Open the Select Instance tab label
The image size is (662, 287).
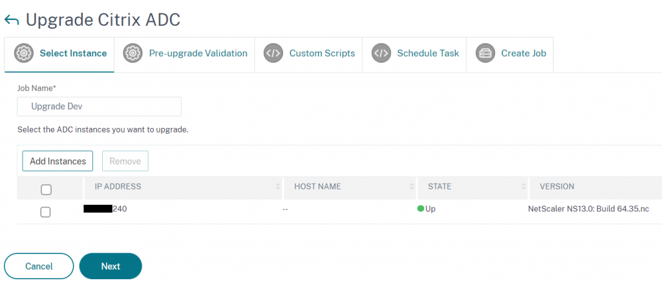pyautogui.click(x=73, y=53)
